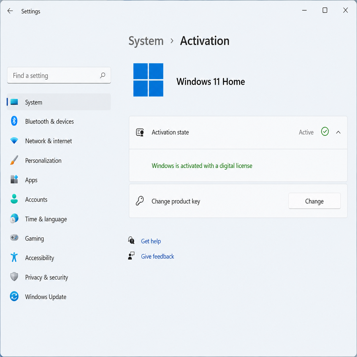Click the green Active checkmark icon
The width and height of the screenshot is (357, 357).
325,132
